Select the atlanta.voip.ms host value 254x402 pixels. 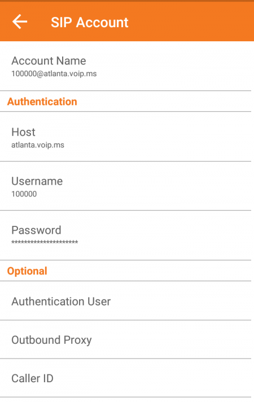coord(38,145)
